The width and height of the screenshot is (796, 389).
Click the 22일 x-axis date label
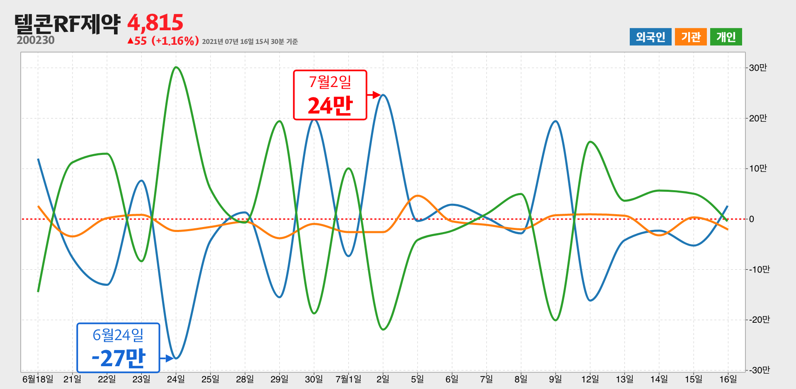coord(107,379)
